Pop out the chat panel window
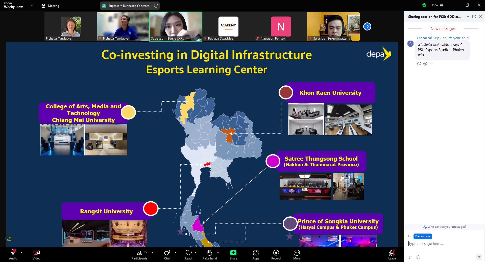The image size is (485, 262). 474,17
